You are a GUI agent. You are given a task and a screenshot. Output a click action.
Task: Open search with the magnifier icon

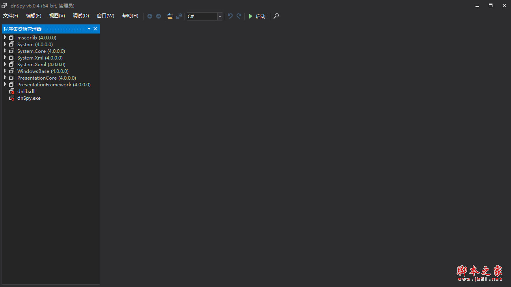click(276, 16)
